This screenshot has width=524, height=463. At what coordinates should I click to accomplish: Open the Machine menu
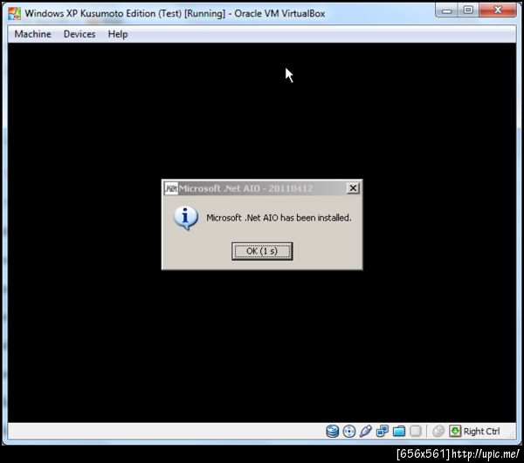(x=33, y=34)
